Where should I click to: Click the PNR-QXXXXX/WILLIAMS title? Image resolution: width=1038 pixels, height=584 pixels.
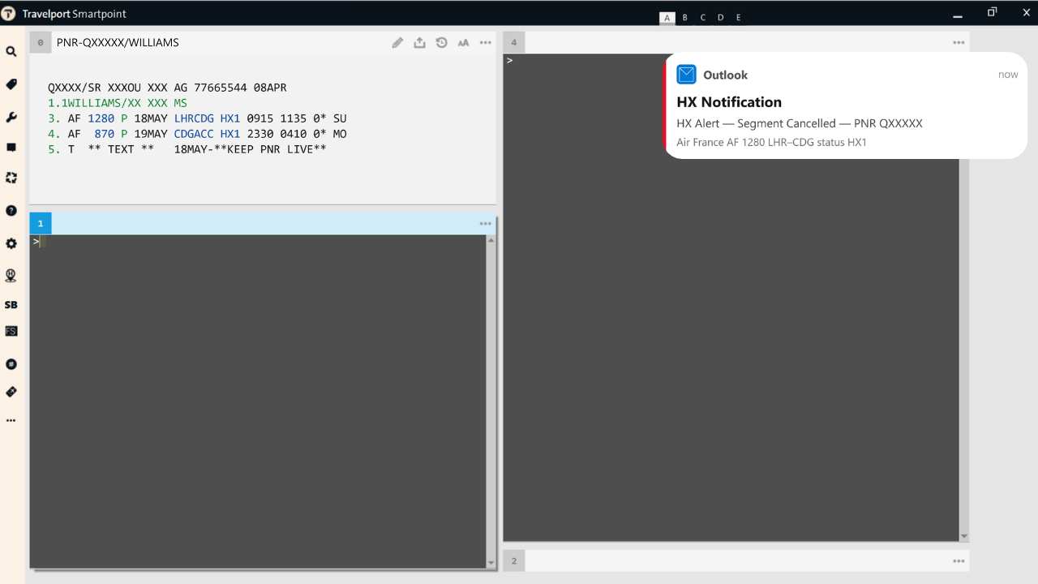[x=118, y=43]
